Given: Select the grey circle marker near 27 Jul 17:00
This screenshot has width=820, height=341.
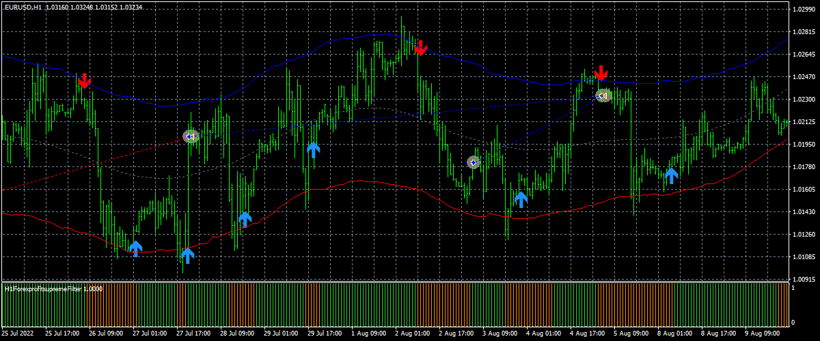Looking at the screenshot, I should [191, 136].
